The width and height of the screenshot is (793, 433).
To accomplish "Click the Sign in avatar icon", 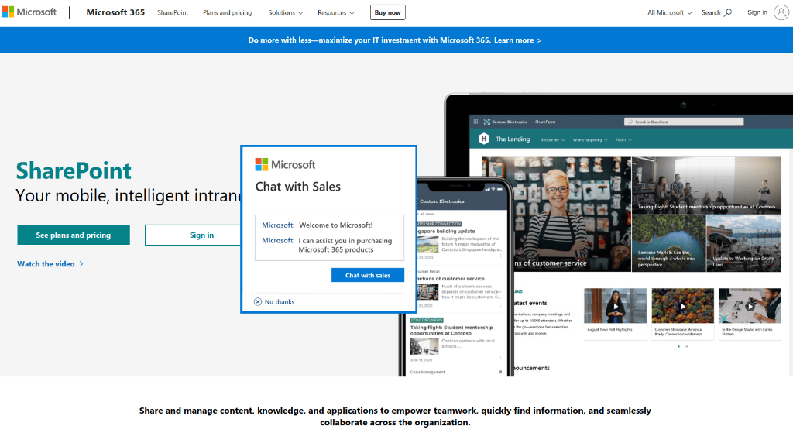I will [x=781, y=12].
